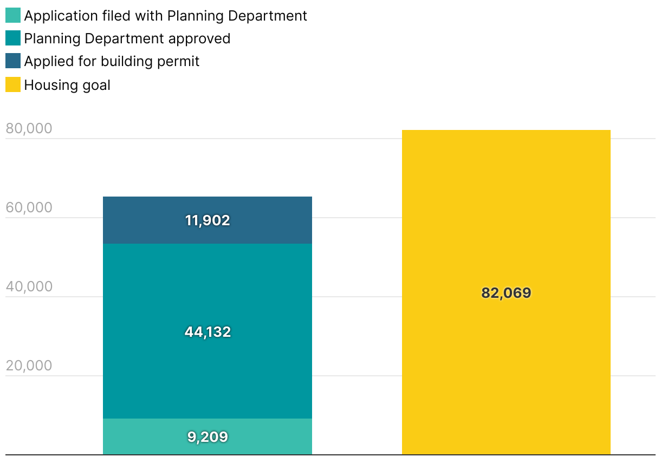Select 'Applied for building permit' legend text

(112, 61)
